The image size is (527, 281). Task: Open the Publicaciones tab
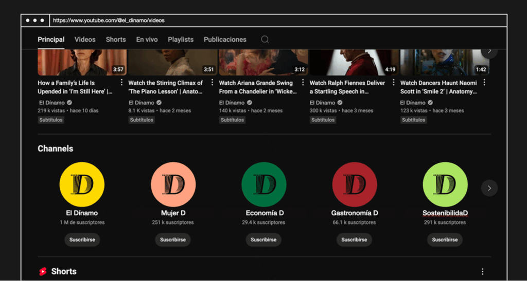[x=225, y=40]
